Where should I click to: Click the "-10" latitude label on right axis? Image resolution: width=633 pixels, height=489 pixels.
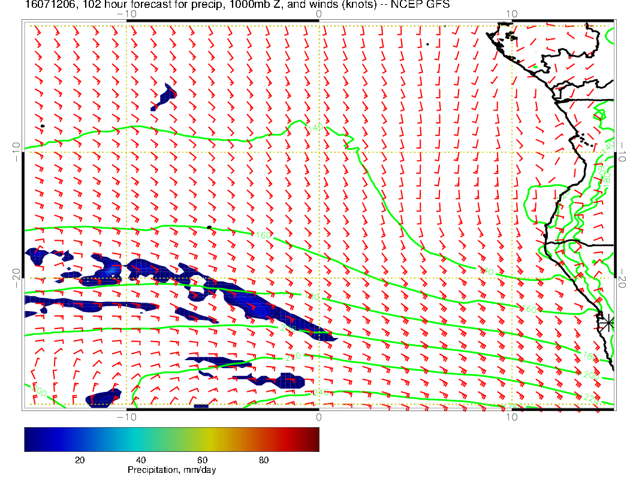pyautogui.click(x=621, y=152)
